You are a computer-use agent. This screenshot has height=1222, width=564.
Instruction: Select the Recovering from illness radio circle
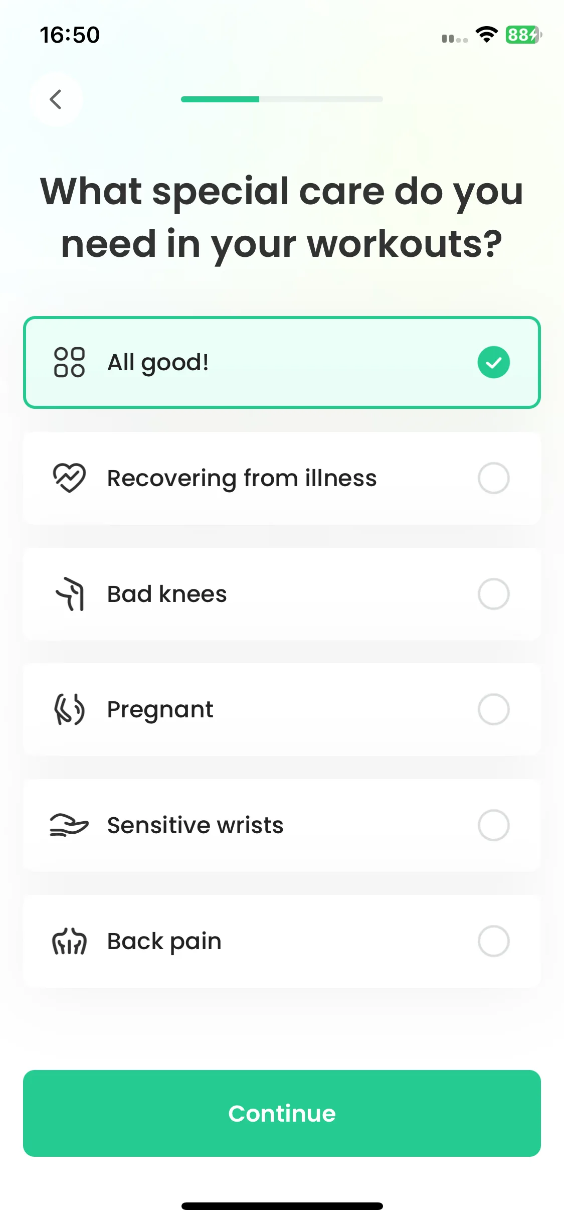click(493, 478)
